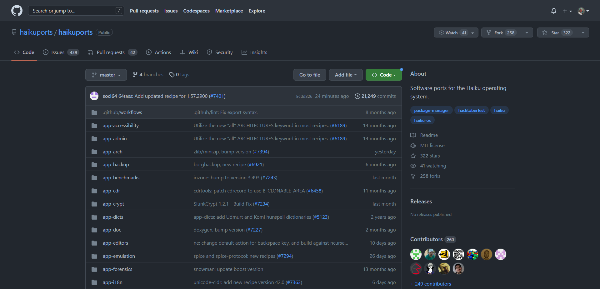Click the GitHub logo home icon

point(17,11)
